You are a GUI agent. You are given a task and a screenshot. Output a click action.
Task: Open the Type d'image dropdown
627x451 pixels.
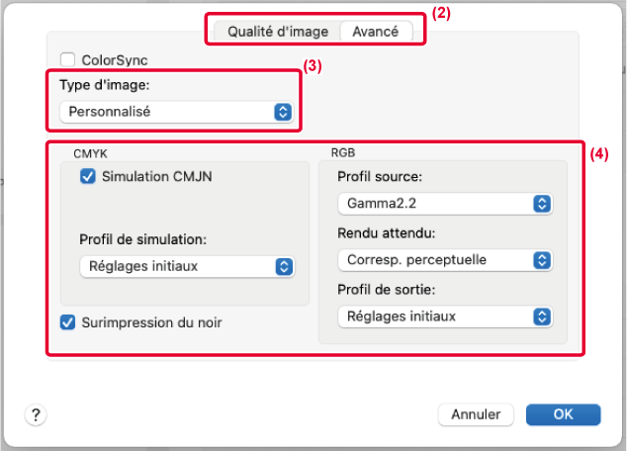(175, 112)
